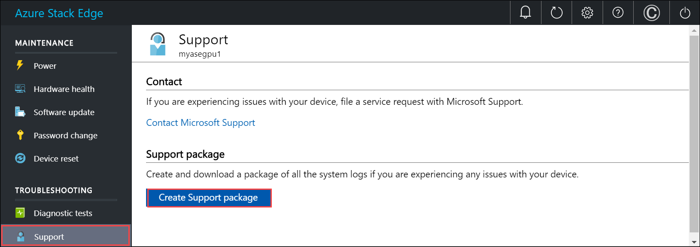The image size is (700, 247).
Task: Click the power shutdown icon in header
Action: coord(685,12)
